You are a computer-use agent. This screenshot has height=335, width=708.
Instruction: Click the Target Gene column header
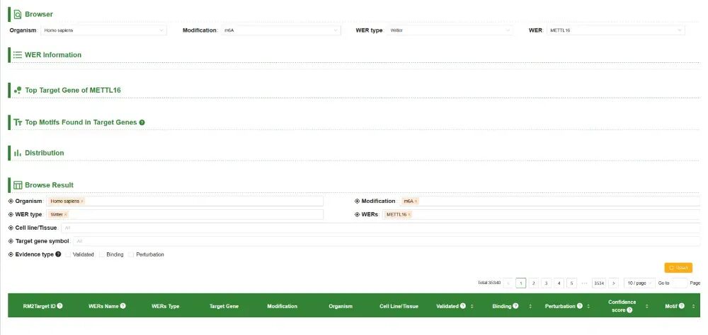pos(224,306)
